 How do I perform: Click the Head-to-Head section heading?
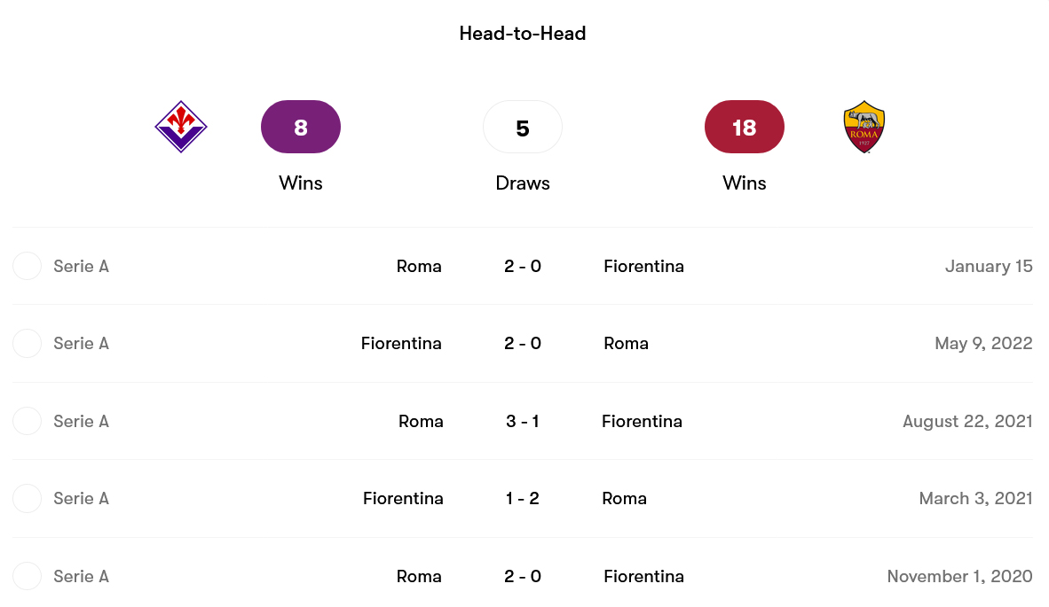coord(523,34)
